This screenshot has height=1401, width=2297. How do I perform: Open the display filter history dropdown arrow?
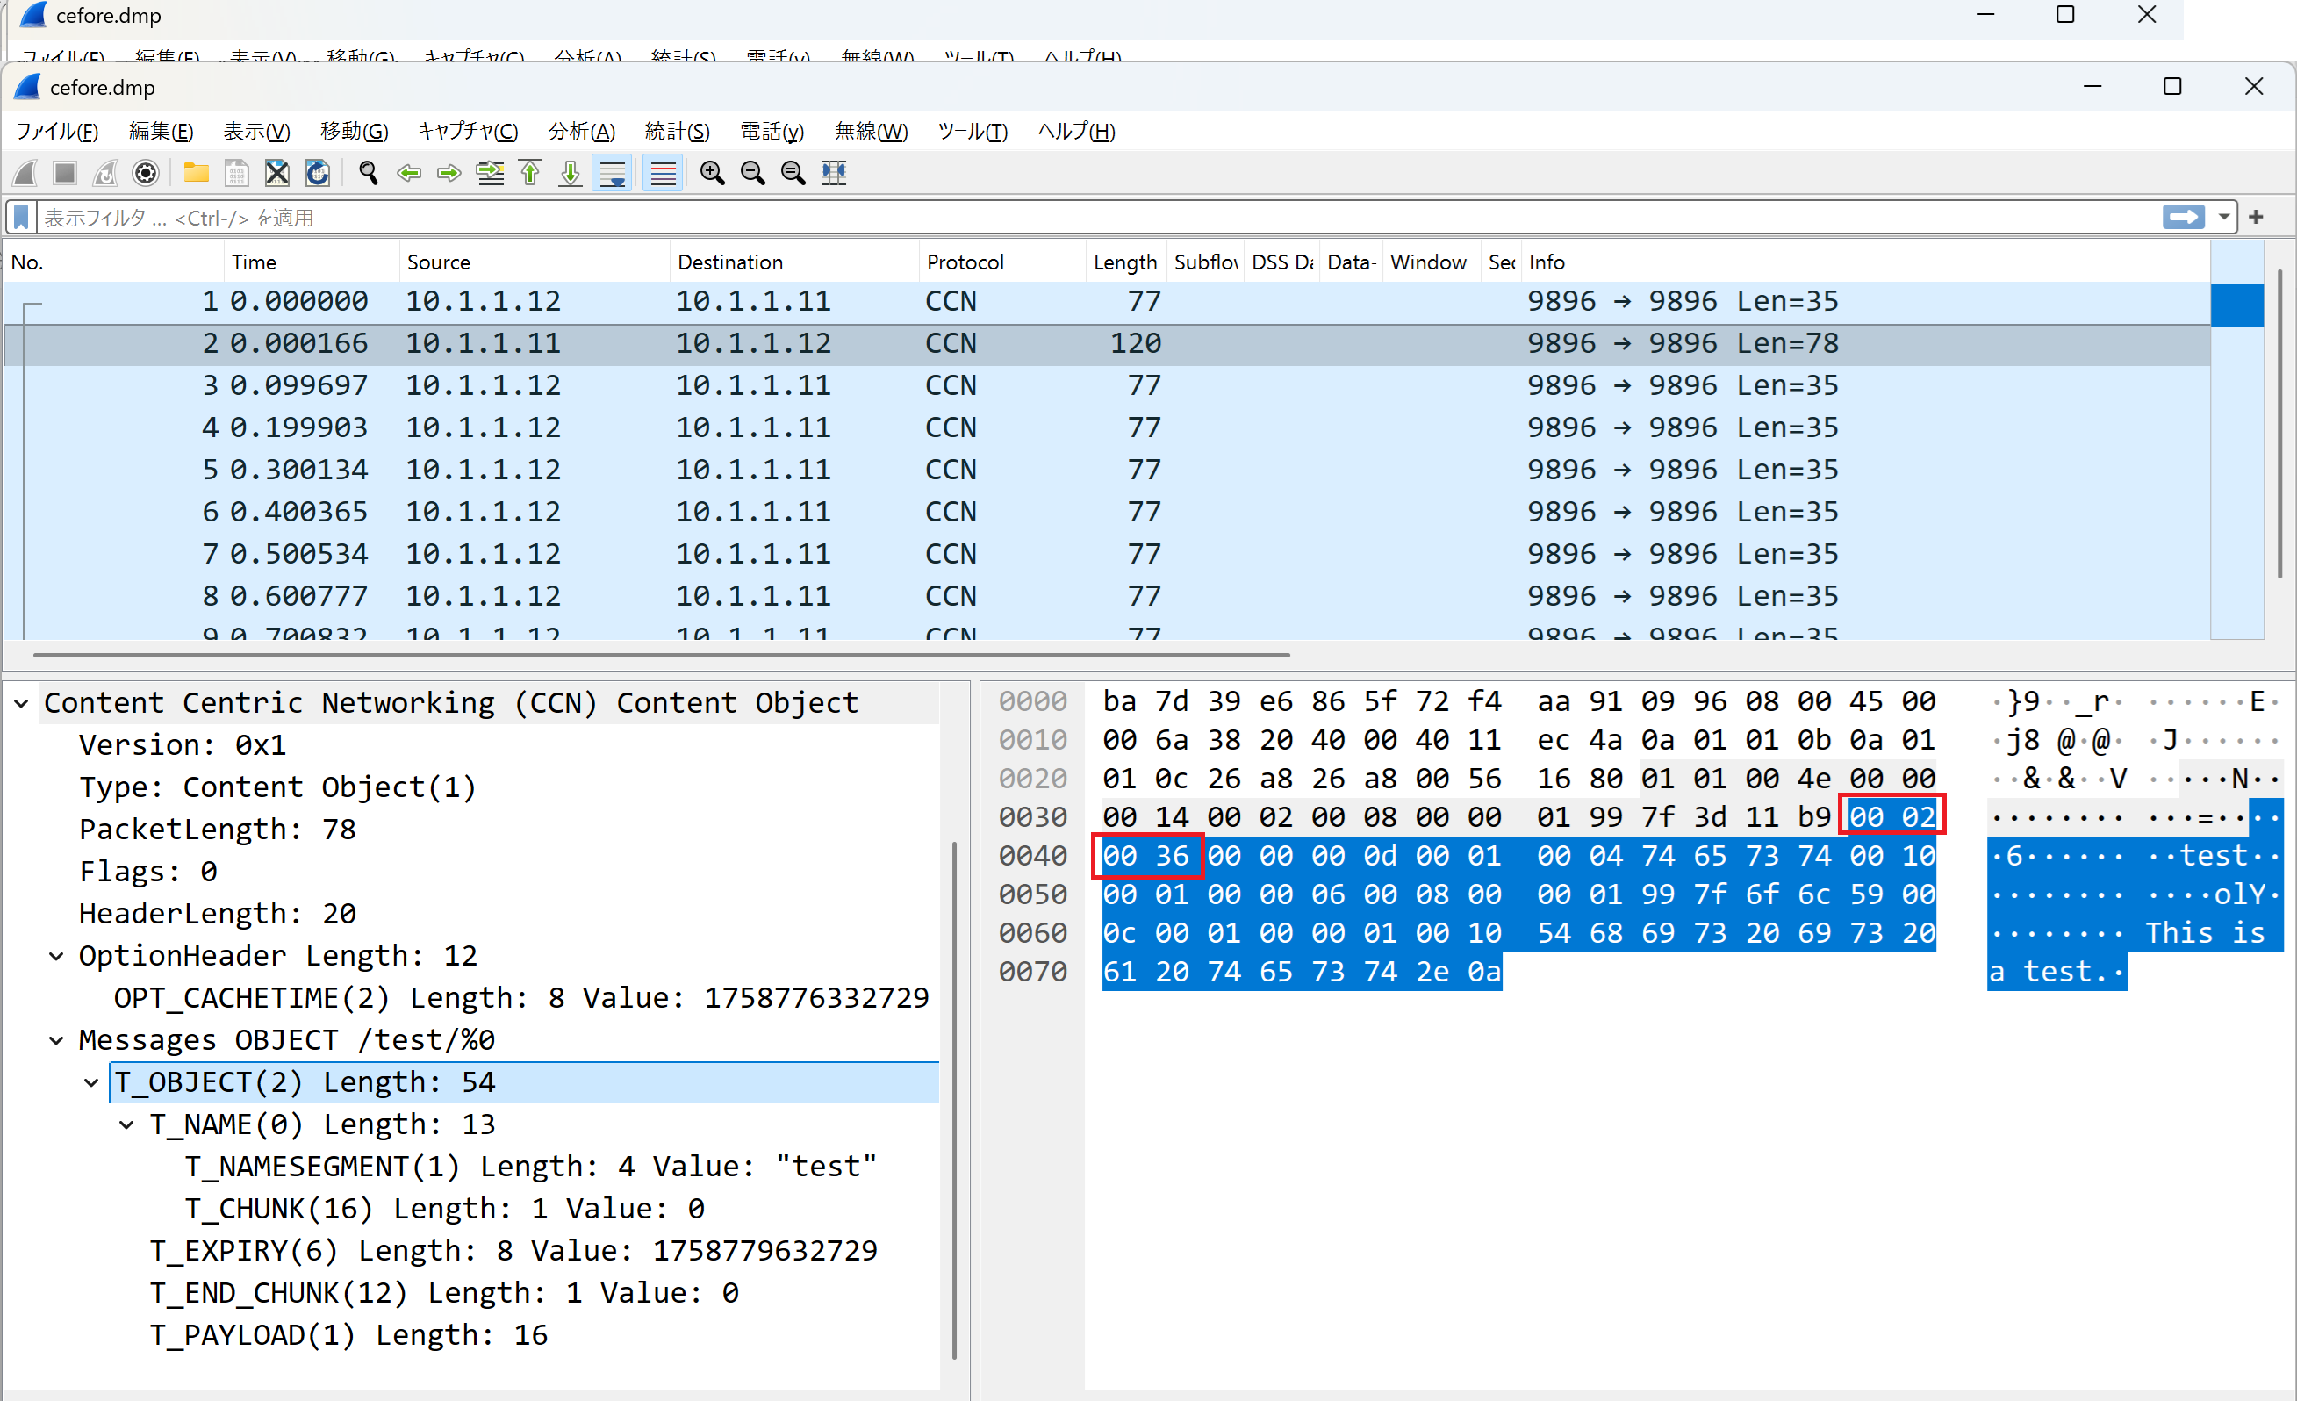point(2224,217)
